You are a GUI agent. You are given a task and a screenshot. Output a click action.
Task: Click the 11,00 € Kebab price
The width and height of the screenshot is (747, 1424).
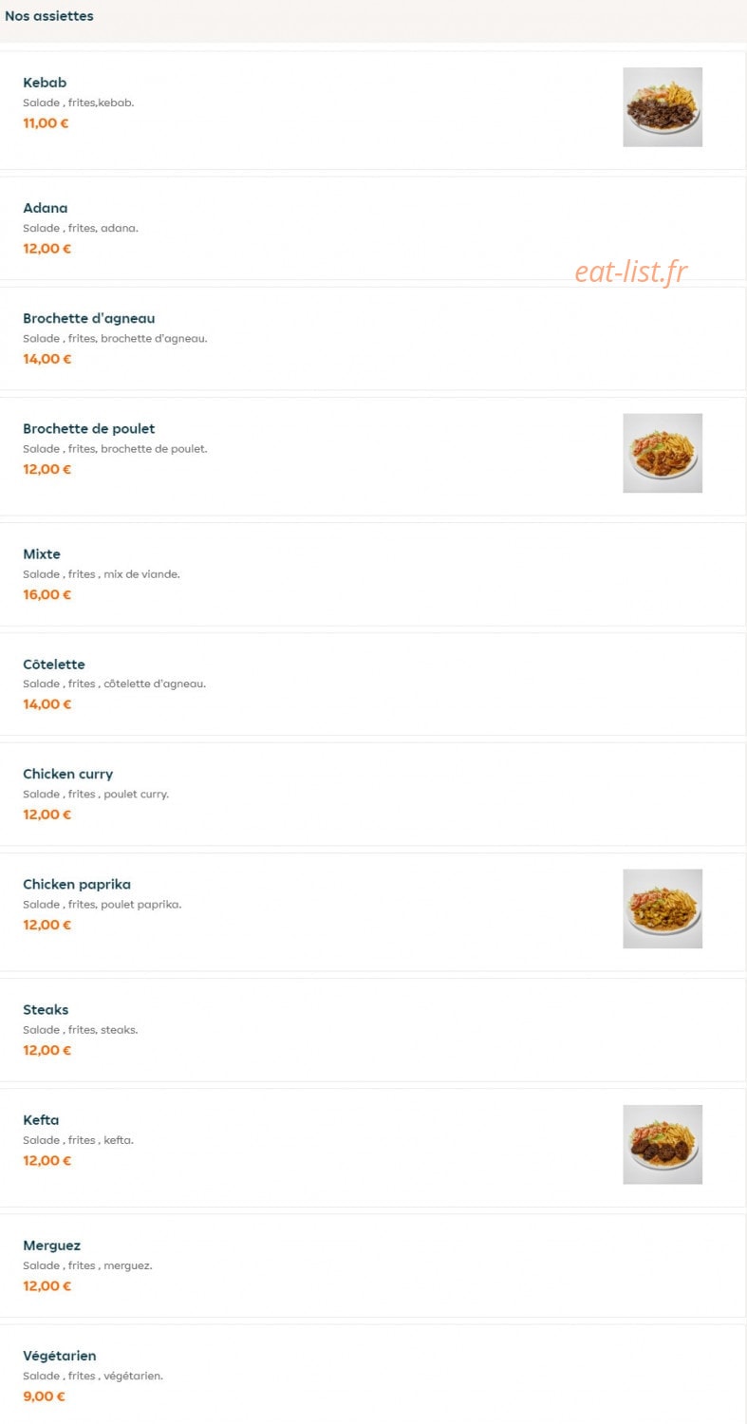click(x=47, y=122)
